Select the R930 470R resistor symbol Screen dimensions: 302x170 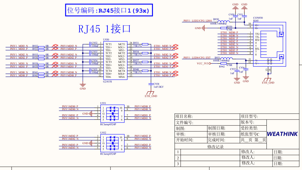pyautogui.click(x=223, y=28)
